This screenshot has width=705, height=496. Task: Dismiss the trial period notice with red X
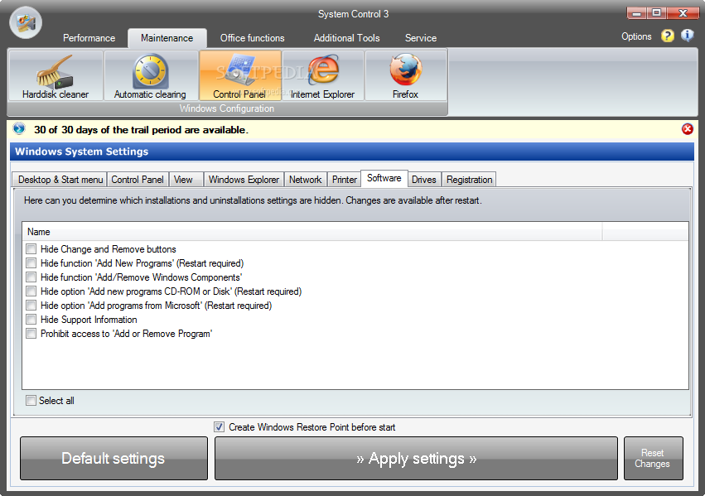pyautogui.click(x=688, y=129)
